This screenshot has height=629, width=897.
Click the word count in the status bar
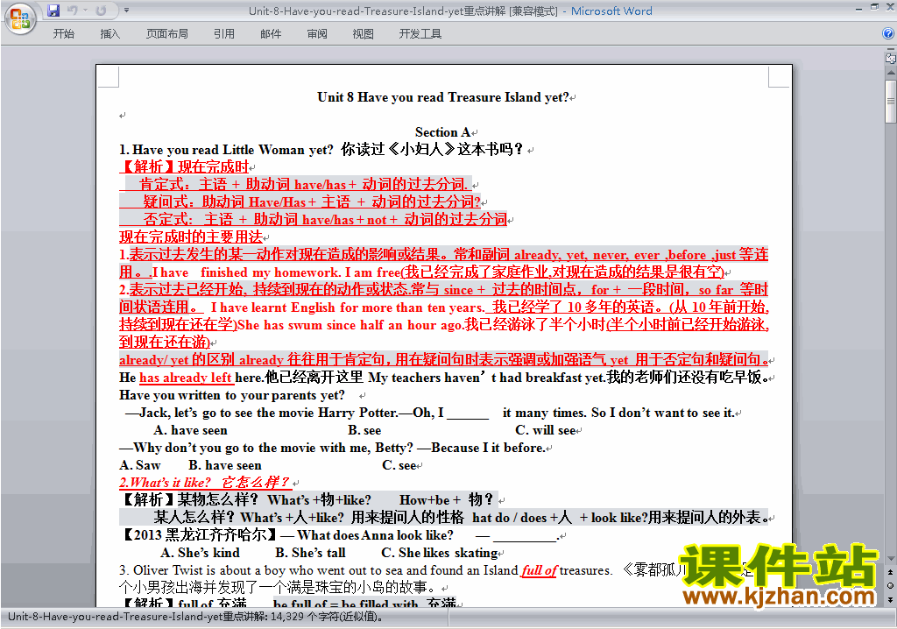[x=195, y=617]
